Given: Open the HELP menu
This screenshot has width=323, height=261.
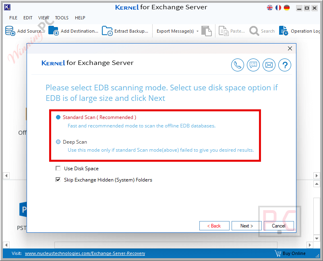Looking at the screenshot, I should coord(80,18).
